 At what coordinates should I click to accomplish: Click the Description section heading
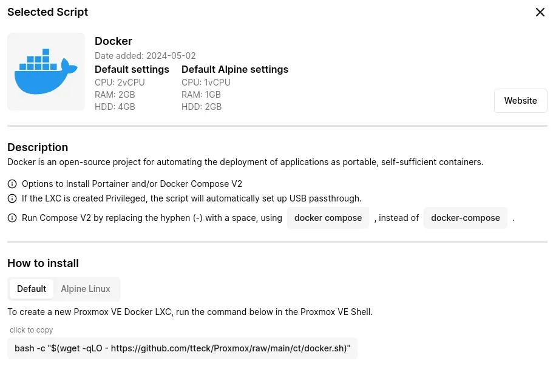click(38, 147)
